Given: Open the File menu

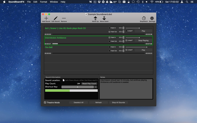Looking at the screenshot, I should pos(29,2).
